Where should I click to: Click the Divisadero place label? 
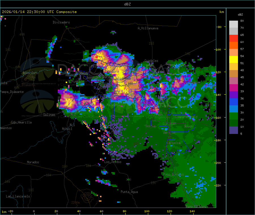pos(61,22)
